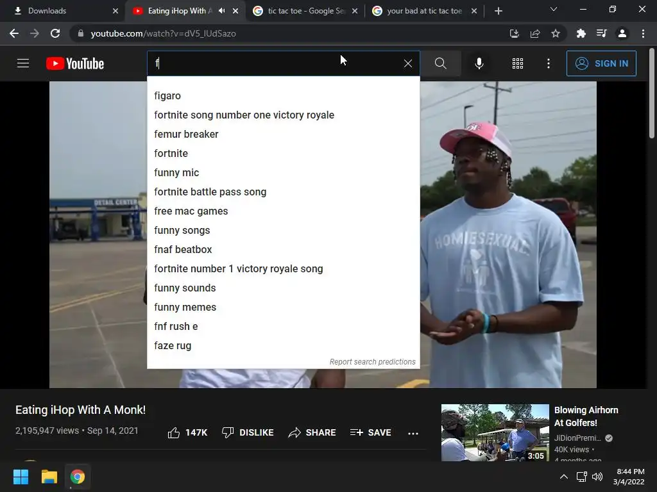Close the Downloads tab
This screenshot has width=657, height=492.
coord(115,11)
